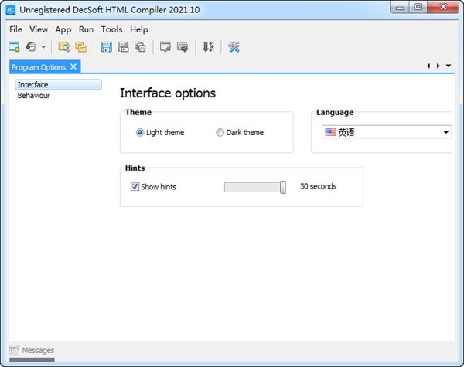464x367 pixels.
Task: Open the Language dropdown list
Action: click(x=446, y=133)
